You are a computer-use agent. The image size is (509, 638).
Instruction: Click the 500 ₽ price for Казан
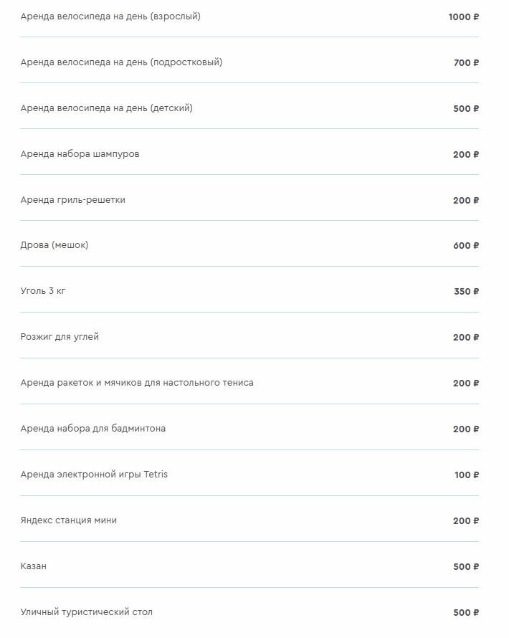[x=466, y=567]
